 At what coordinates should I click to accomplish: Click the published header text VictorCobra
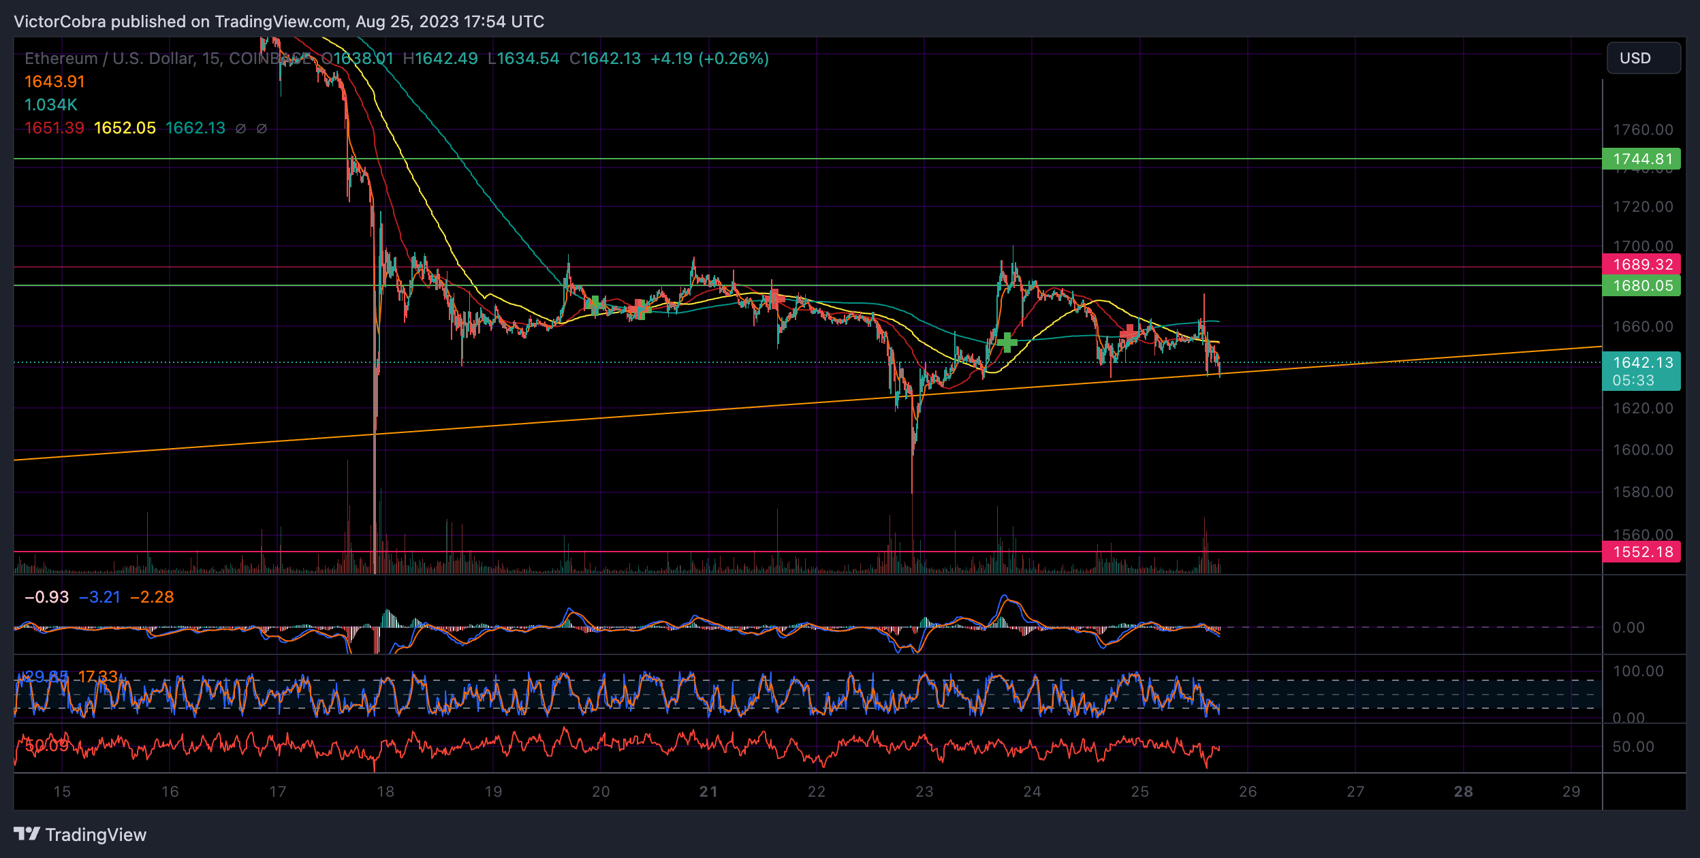click(x=60, y=22)
